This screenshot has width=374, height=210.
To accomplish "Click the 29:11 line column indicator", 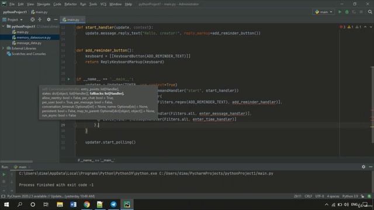I will (x=297, y=197).
